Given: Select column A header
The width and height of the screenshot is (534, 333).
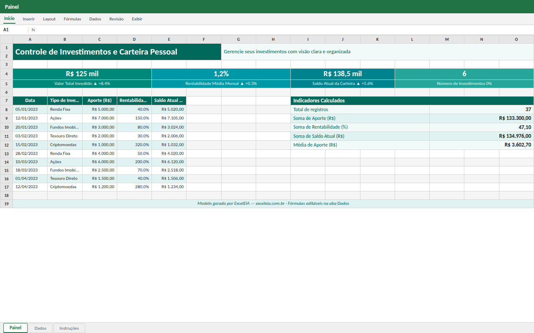Looking at the screenshot, I should pos(30,40).
